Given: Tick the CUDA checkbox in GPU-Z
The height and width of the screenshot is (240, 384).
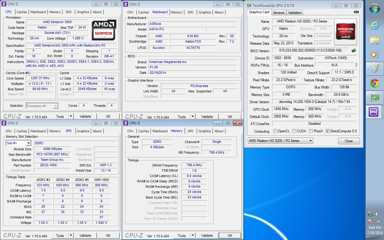Looking at the screenshot, I should [x=294, y=131].
